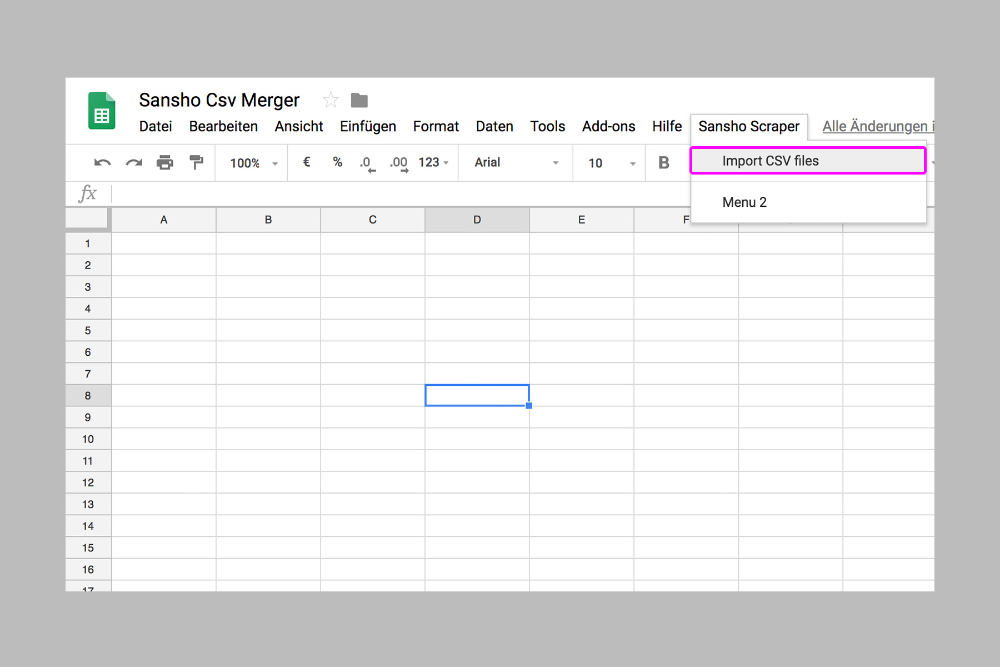Format as currency with euro icon
Screen dimensions: 1000x667
click(306, 162)
